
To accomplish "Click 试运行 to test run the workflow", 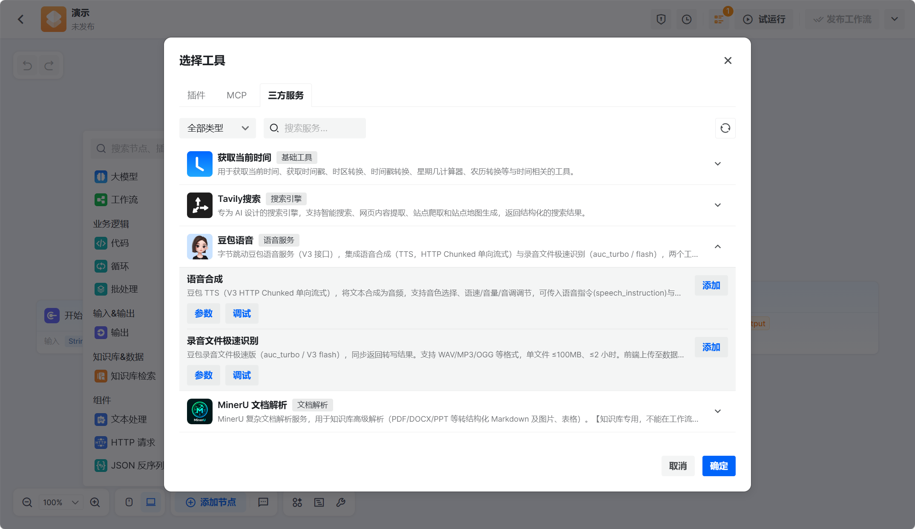I will click(765, 19).
